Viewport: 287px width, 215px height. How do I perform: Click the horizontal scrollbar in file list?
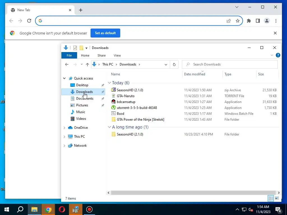(193, 193)
